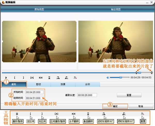155x126 pixels.
Task: Click the 结束时间 input field
Action: click(x=34, y=98)
